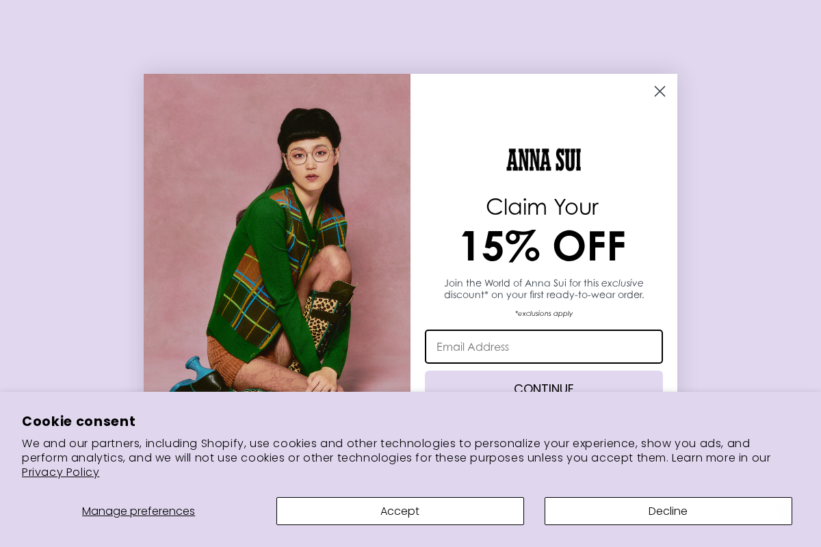821x547 pixels.
Task: Click the 15% OFF discount text
Action: point(543,245)
